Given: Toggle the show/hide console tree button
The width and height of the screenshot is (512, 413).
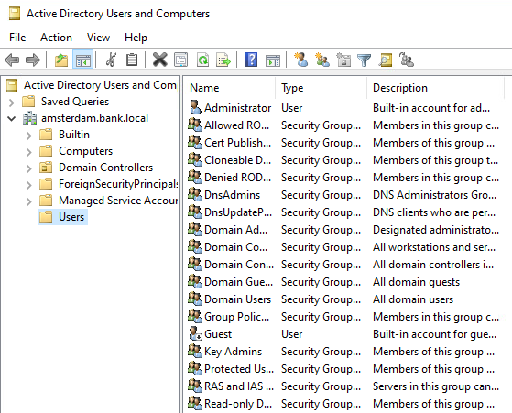Looking at the screenshot, I should tap(83, 60).
